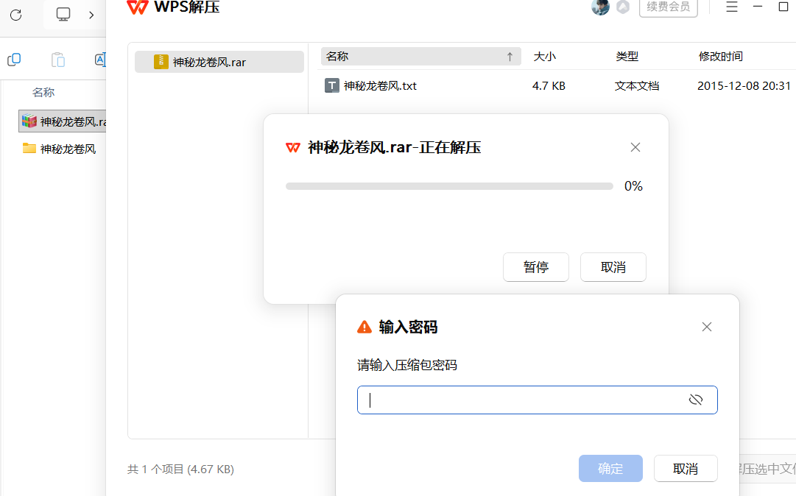Viewport: 796px width, 496px height.
Task: Click the copy icon in explorer toolbar
Action: (14, 60)
